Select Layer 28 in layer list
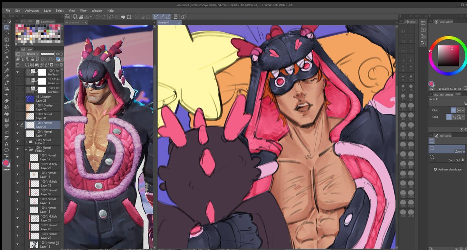The height and width of the screenshot is (250, 467). click(45, 227)
